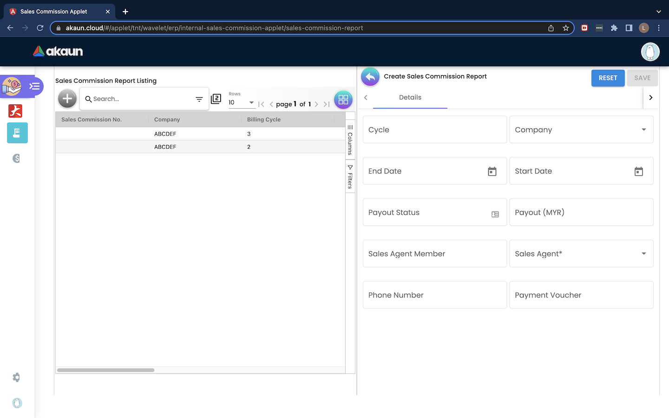Select the Details tab
Viewport: 669px width, 418px height.
(x=410, y=98)
